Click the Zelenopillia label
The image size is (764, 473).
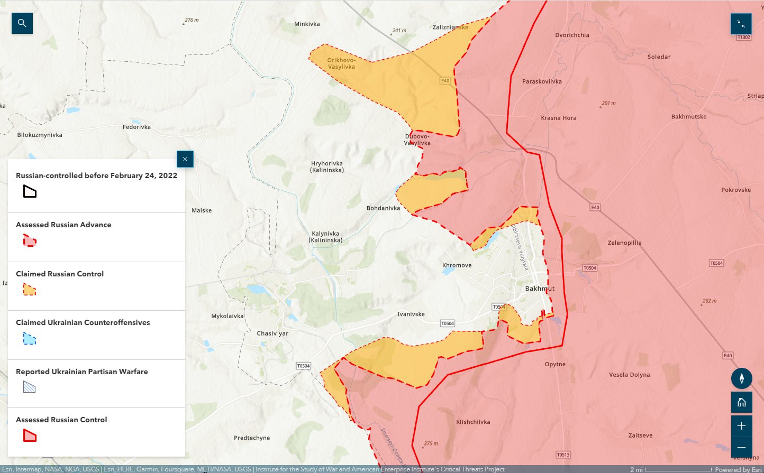click(x=624, y=243)
